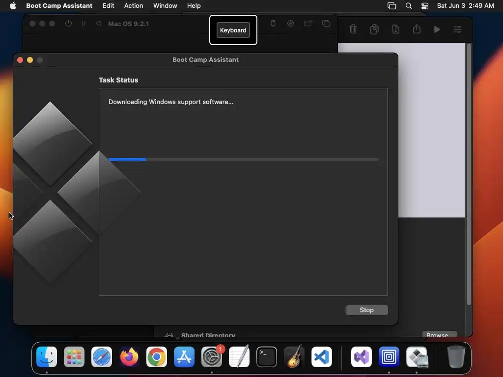Open Visual Studio Code from the Dock
503x377 pixels.
tap(321, 357)
